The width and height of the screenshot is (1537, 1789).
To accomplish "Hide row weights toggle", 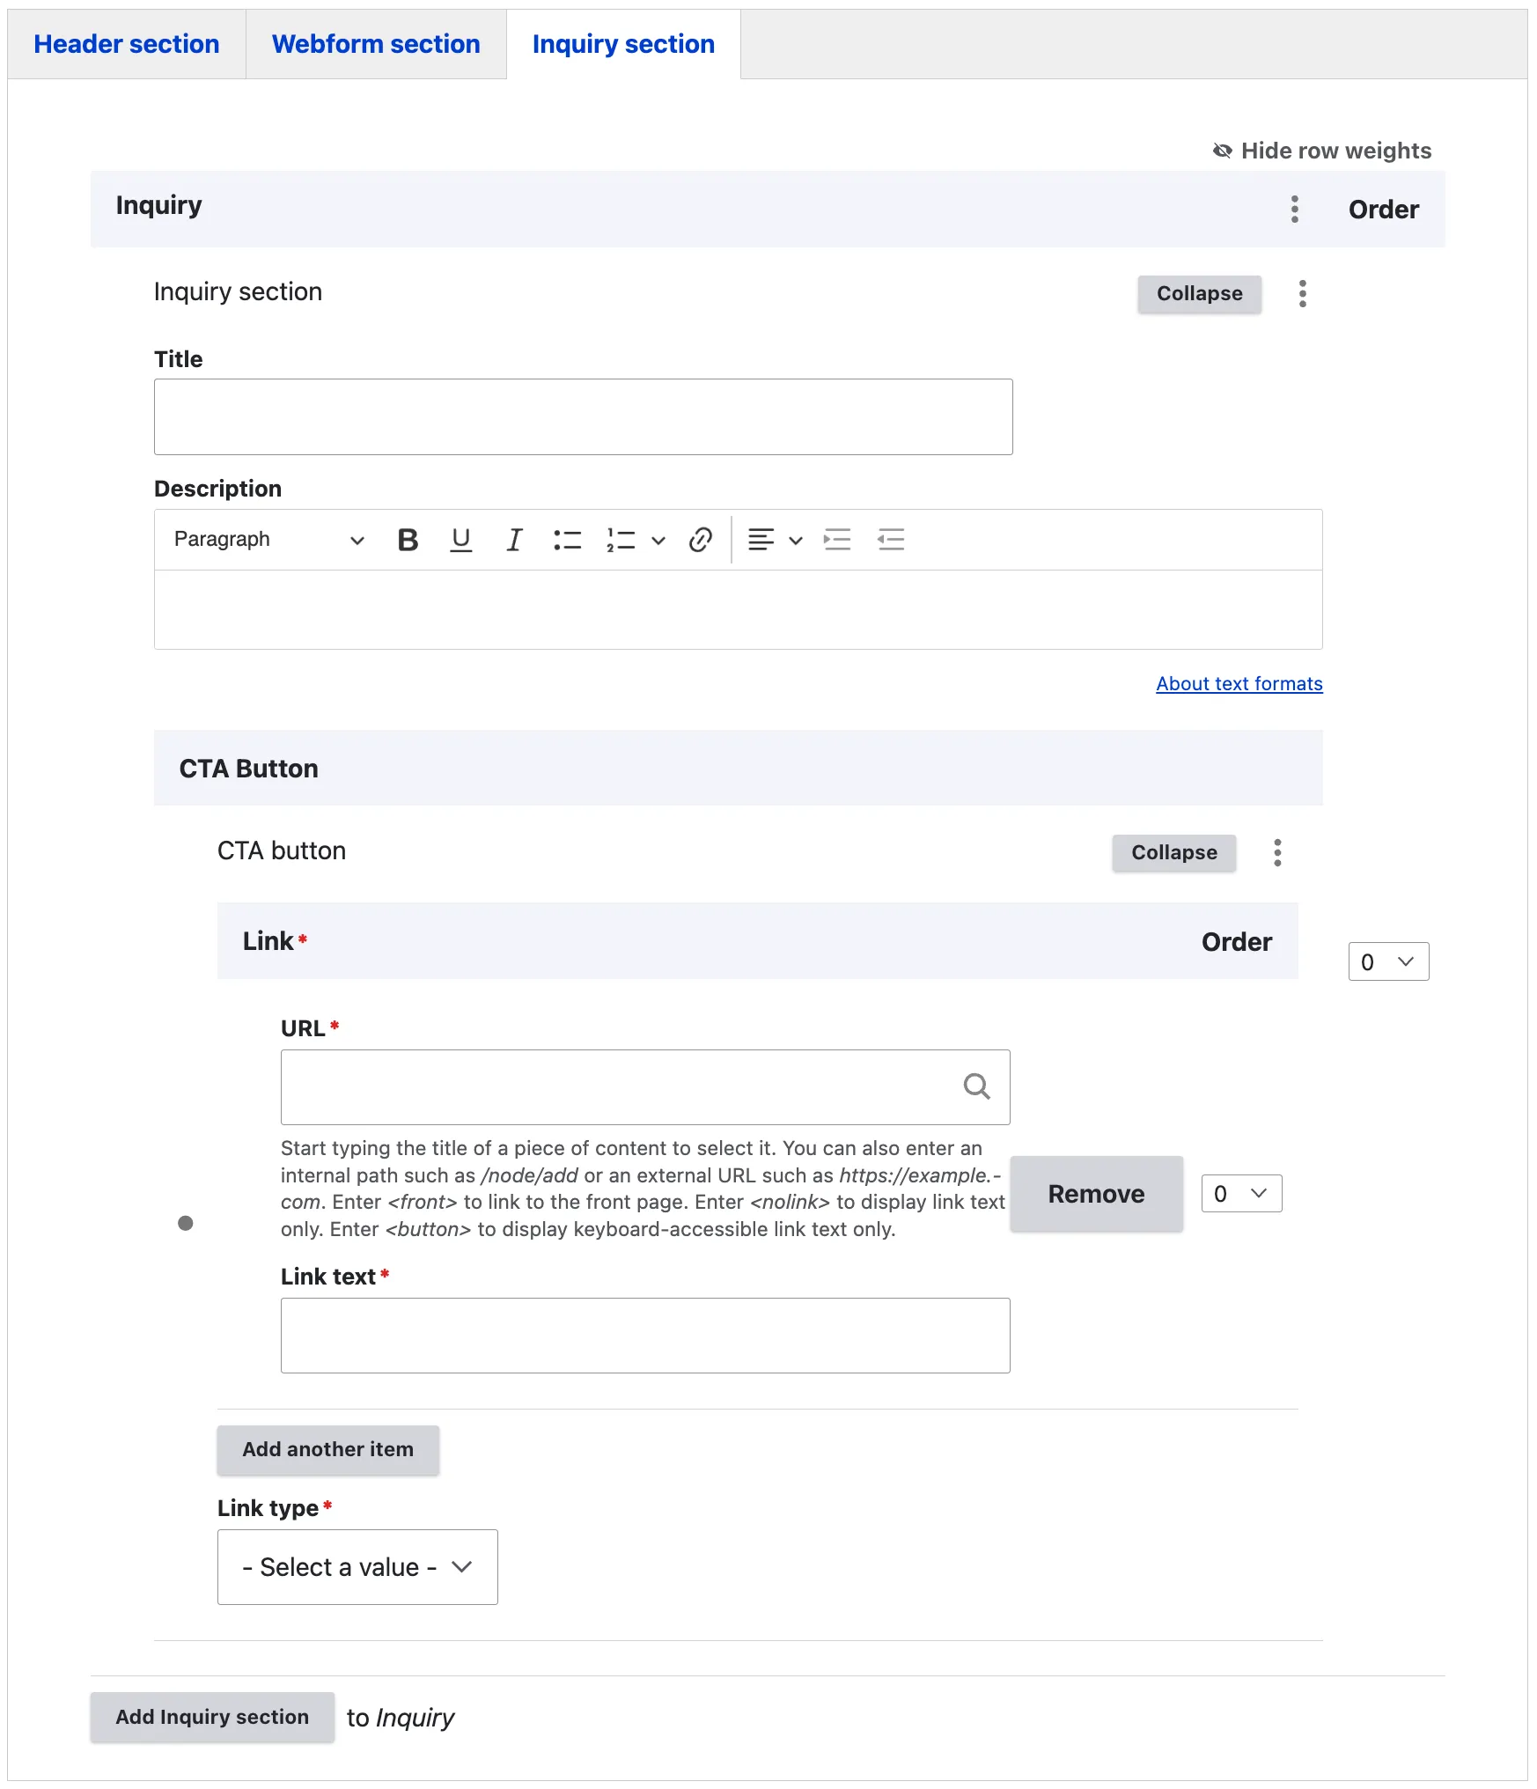I will click(x=1322, y=151).
